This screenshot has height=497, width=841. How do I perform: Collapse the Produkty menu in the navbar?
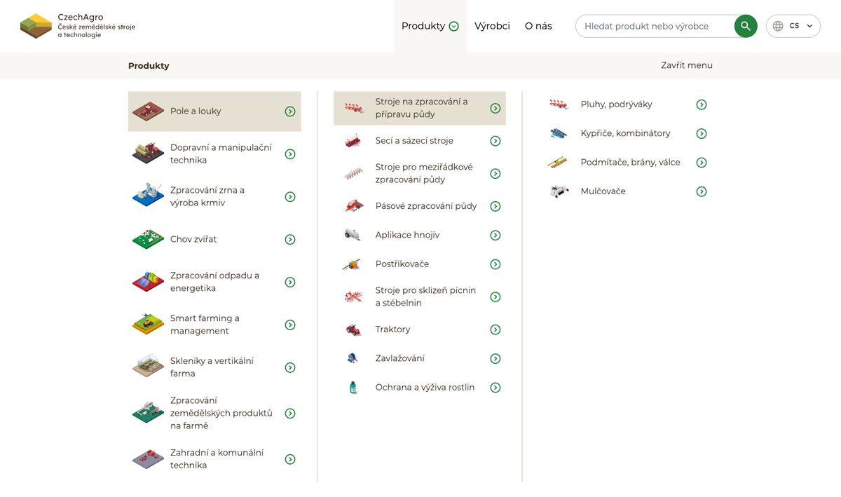click(x=430, y=26)
